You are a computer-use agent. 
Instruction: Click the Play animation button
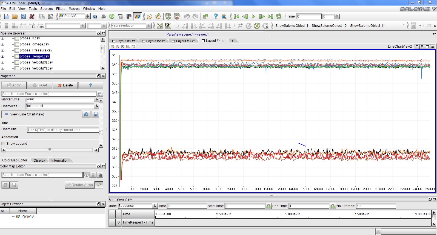pyautogui.click(x=253, y=16)
